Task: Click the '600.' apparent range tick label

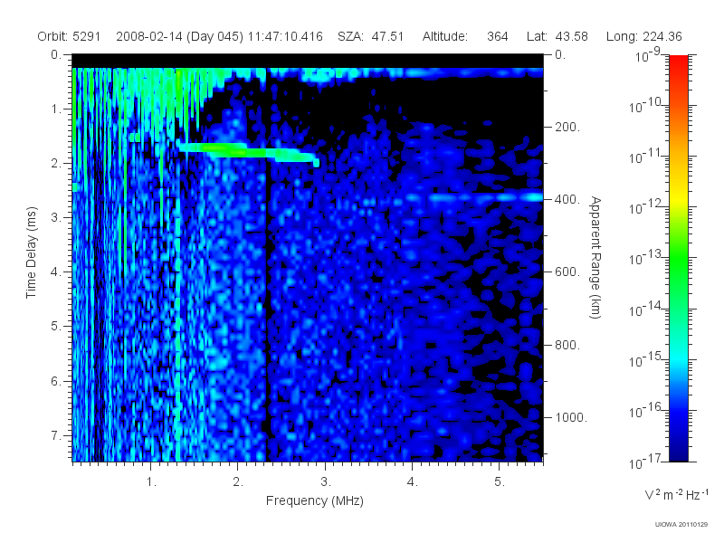Action: click(567, 272)
